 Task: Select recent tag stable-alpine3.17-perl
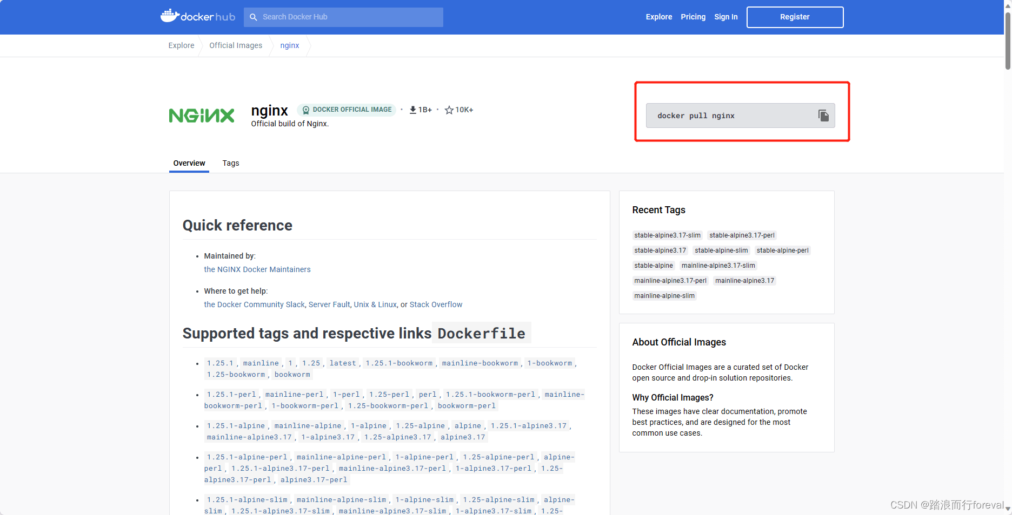(x=742, y=235)
